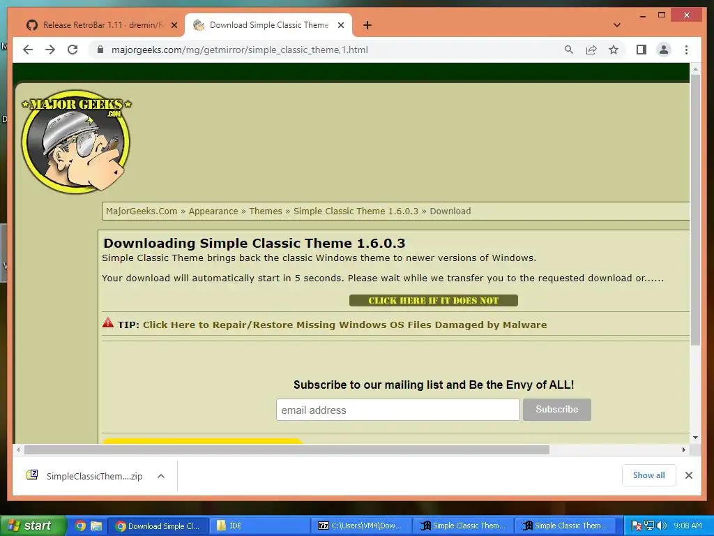Click the scroll right arrow

tap(683, 450)
